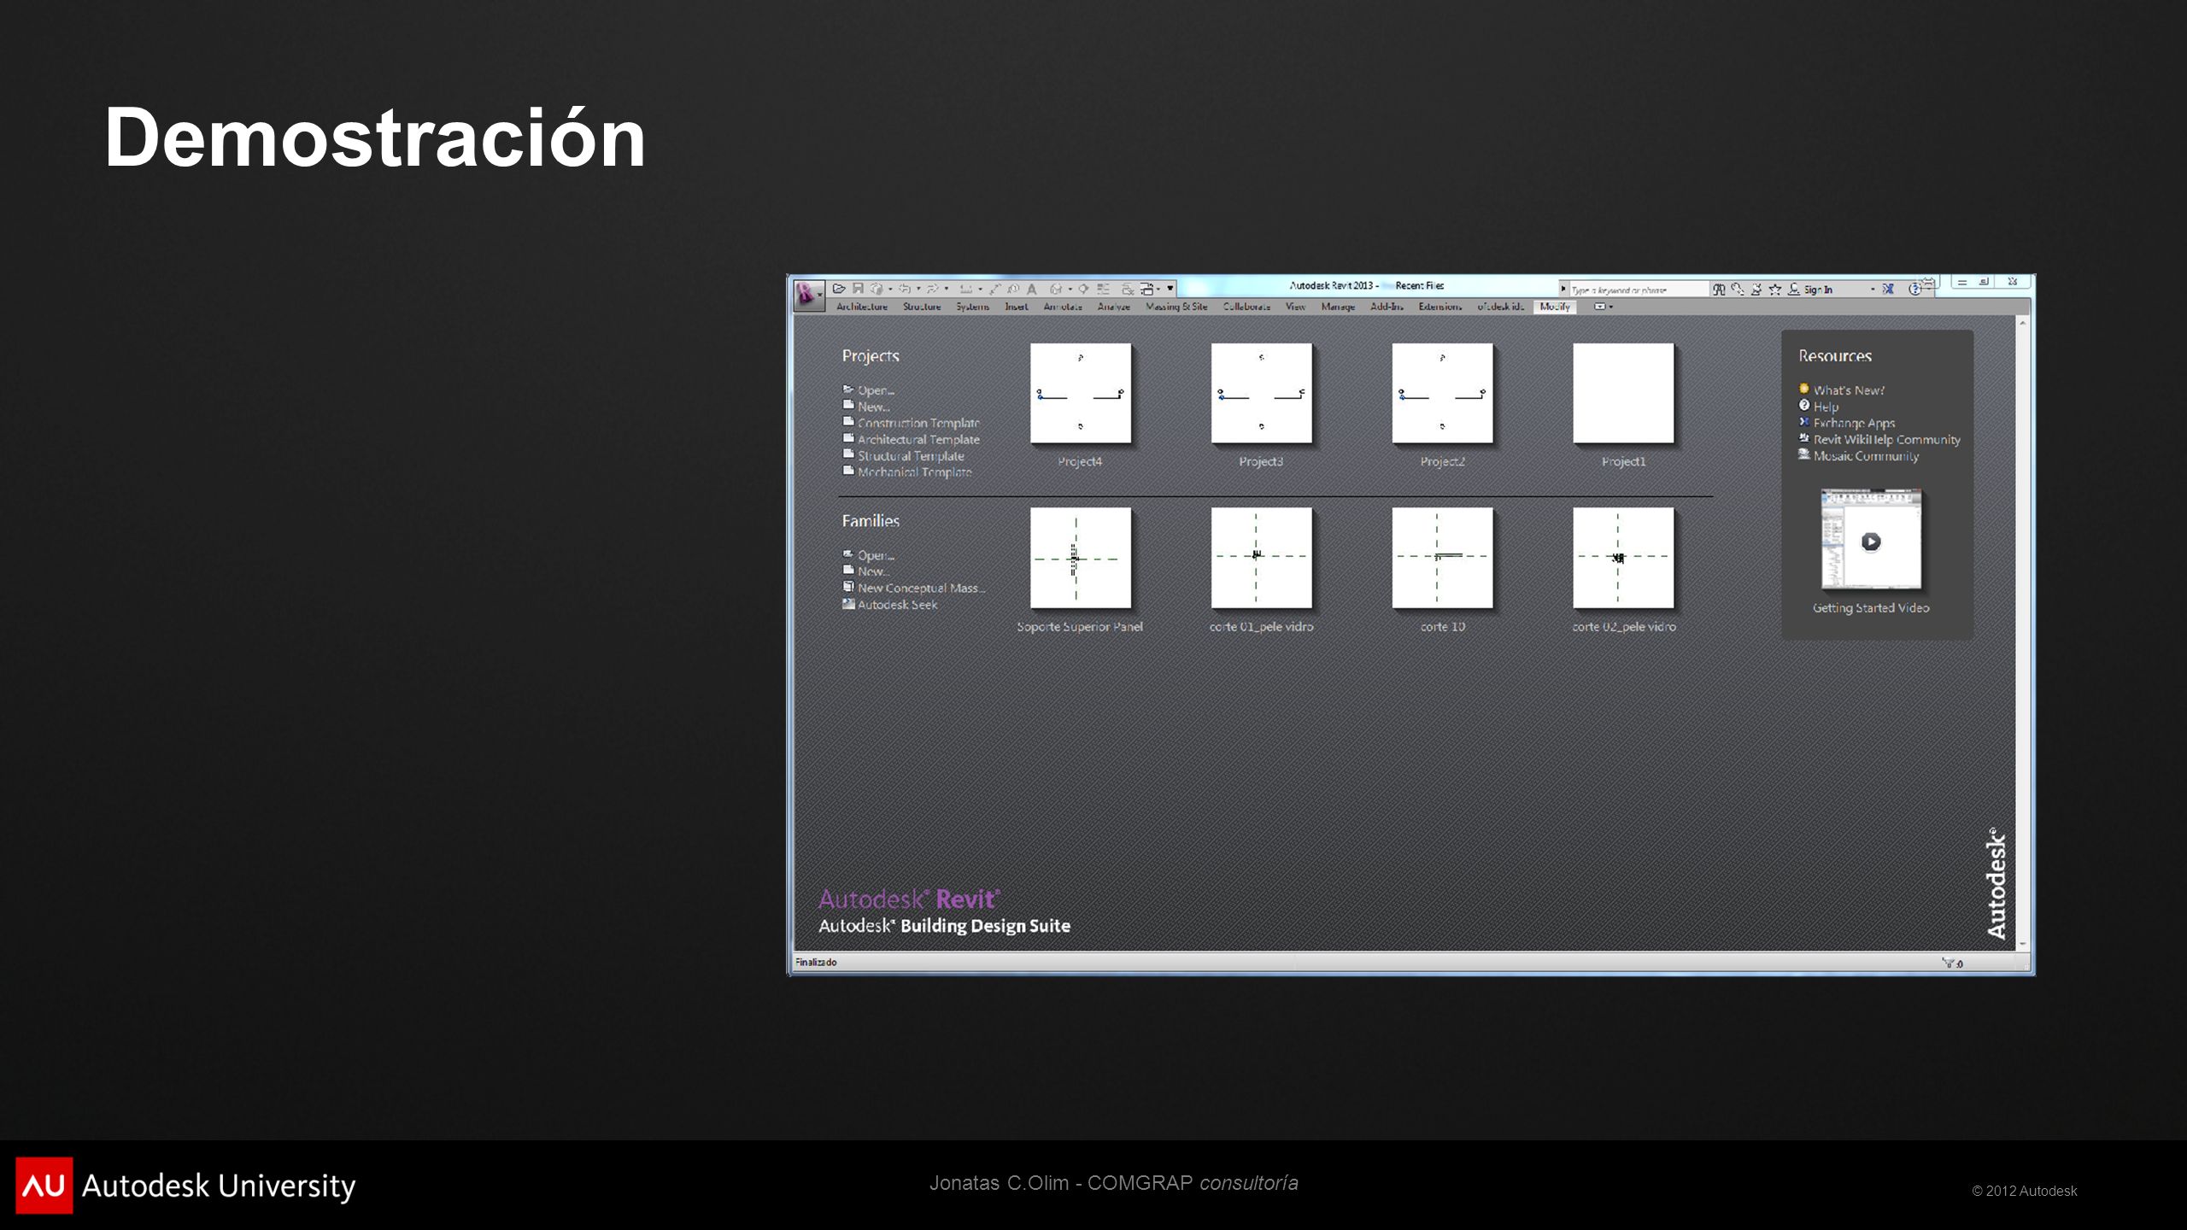Open the Synchronize dropdown arrow

(x=890, y=290)
